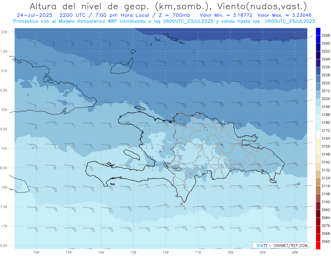Click the color swatch between 3228 and 3220

pos(318,79)
